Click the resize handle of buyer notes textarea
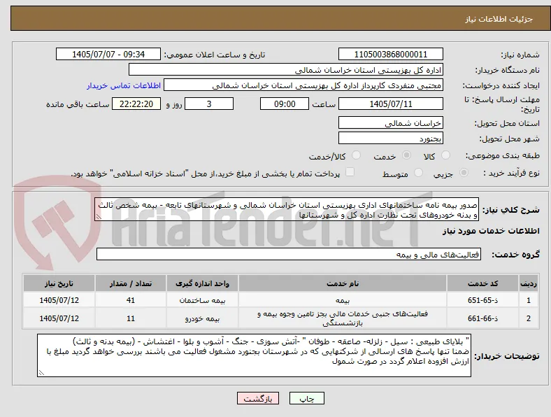 (41, 373)
